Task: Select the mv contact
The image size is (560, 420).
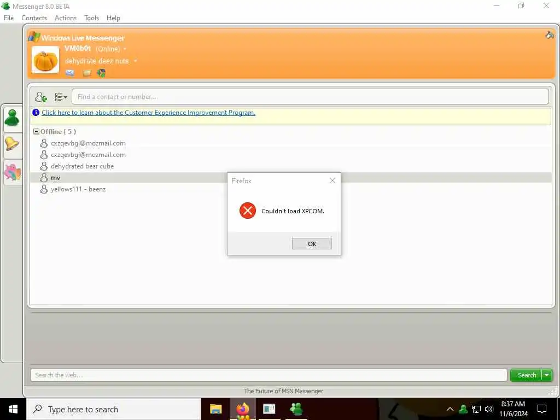Action: pyautogui.click(x=290, y=178)
